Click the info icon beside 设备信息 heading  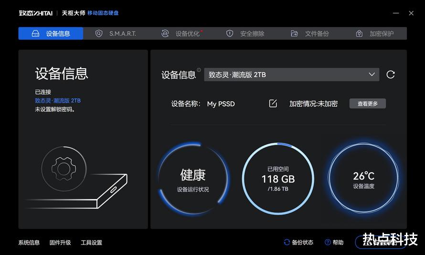click(x=199, y=70)
